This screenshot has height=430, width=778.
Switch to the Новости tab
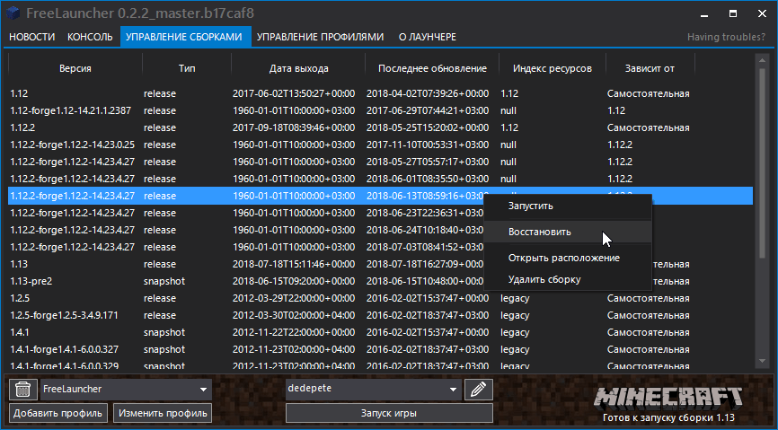(32, 37)
